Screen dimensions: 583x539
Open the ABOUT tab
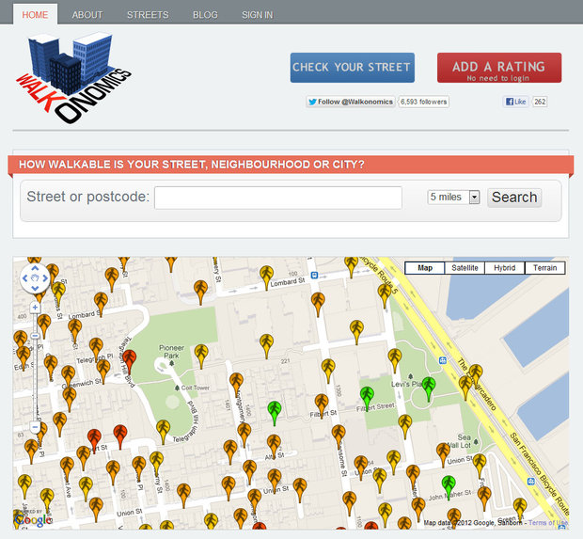pyautogui.click(x=87, y=15)
